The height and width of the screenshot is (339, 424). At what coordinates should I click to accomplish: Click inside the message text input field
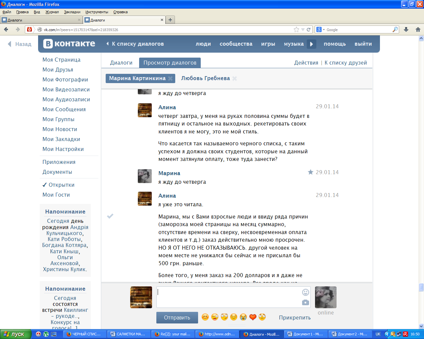[x=229, y=297]
